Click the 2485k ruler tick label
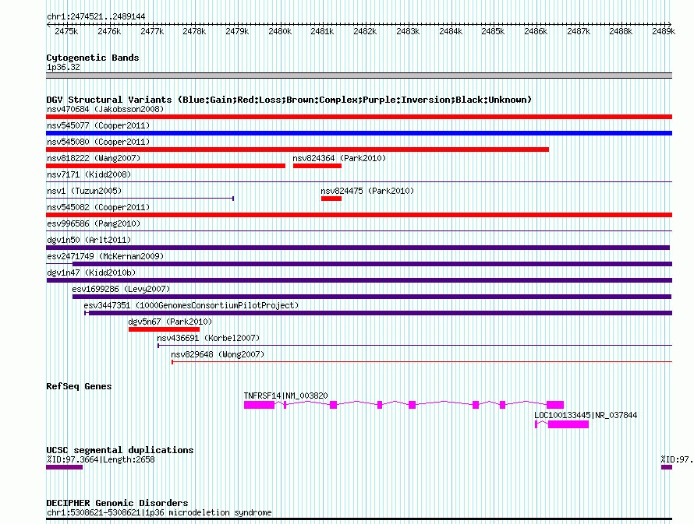The height and width of the screenshot is (524, 694). tap(493, 31)
